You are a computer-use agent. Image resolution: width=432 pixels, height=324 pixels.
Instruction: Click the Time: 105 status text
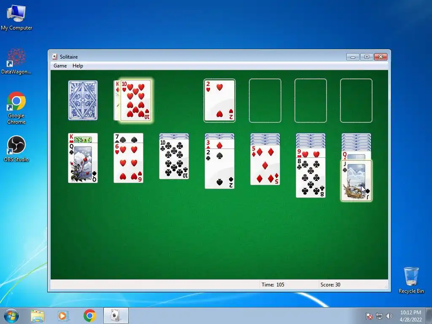pyautogui.click(x=273, y=285)
